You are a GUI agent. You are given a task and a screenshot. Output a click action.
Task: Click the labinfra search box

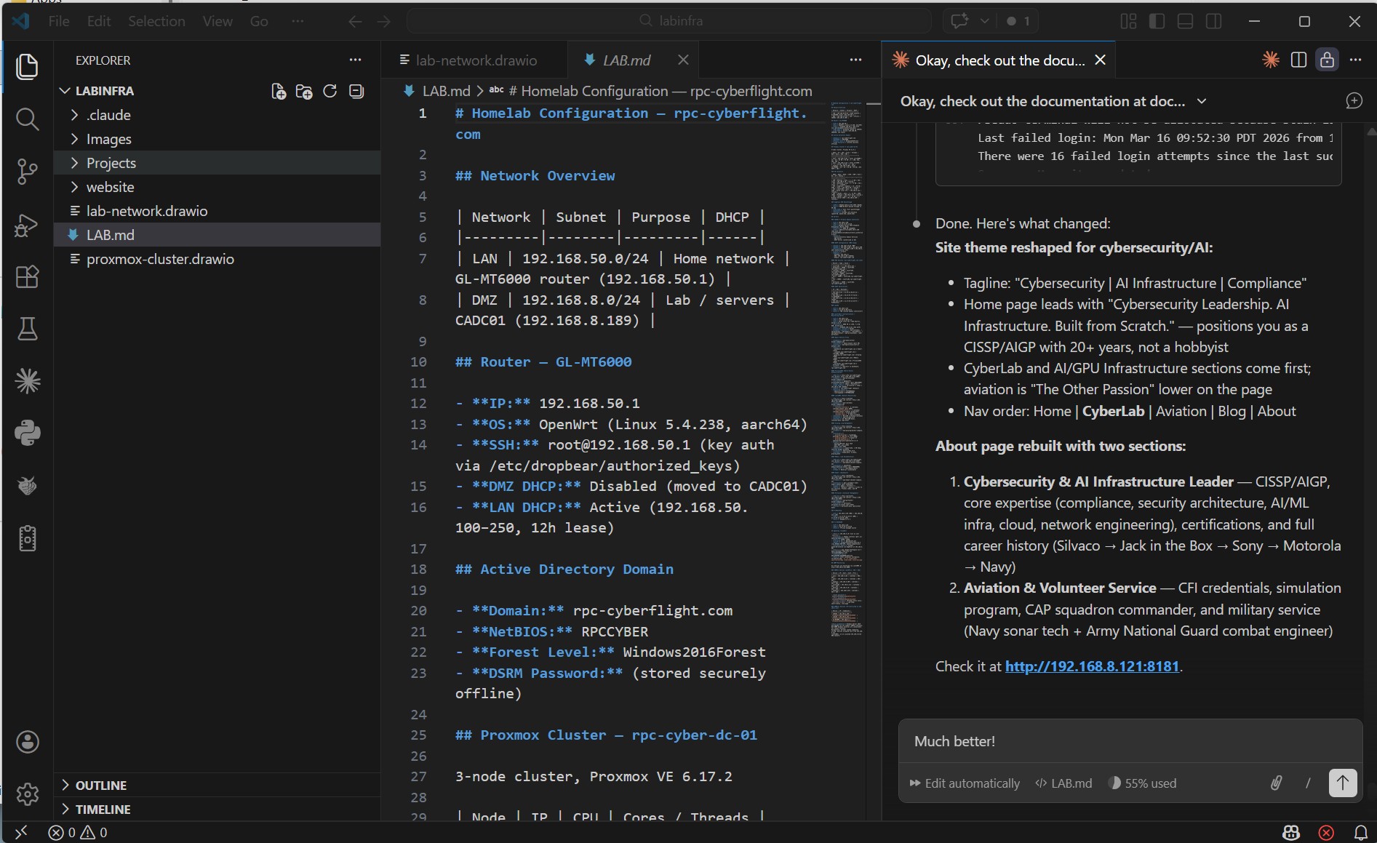669,20
